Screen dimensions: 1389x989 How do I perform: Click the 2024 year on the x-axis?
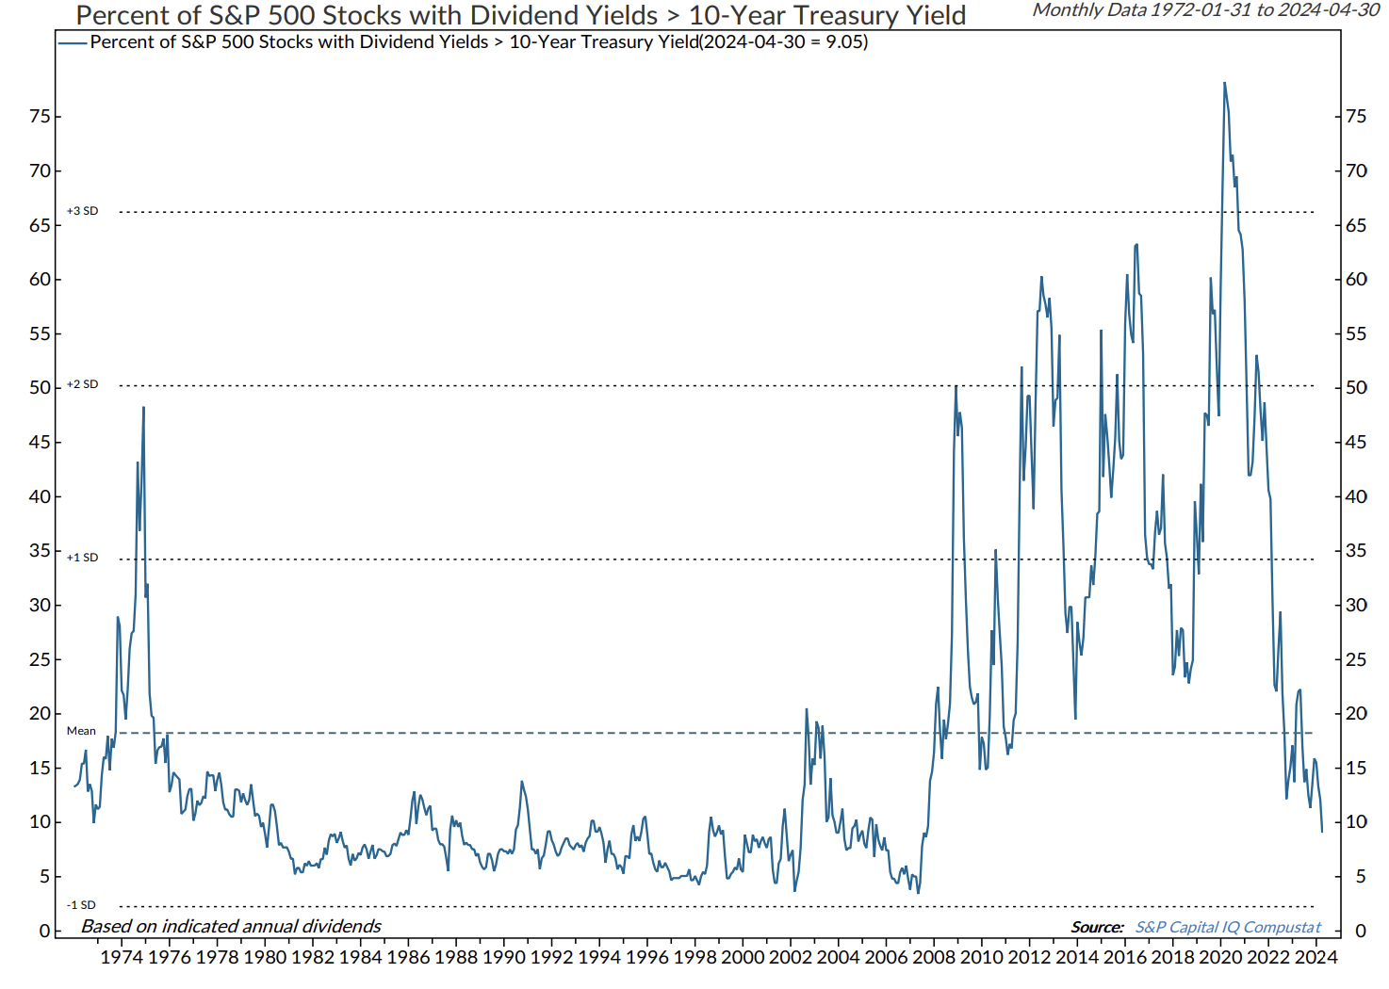tap(1316, 957)
